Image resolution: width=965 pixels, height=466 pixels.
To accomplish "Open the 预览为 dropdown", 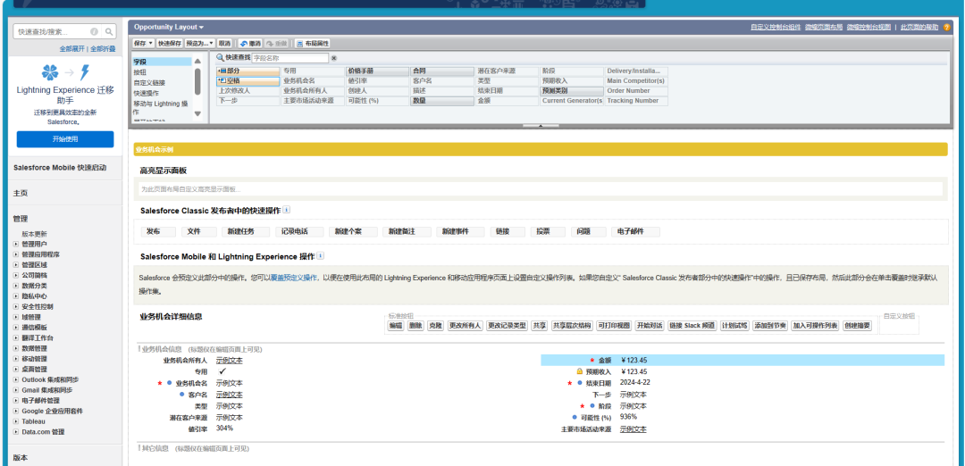I will 199,44.
